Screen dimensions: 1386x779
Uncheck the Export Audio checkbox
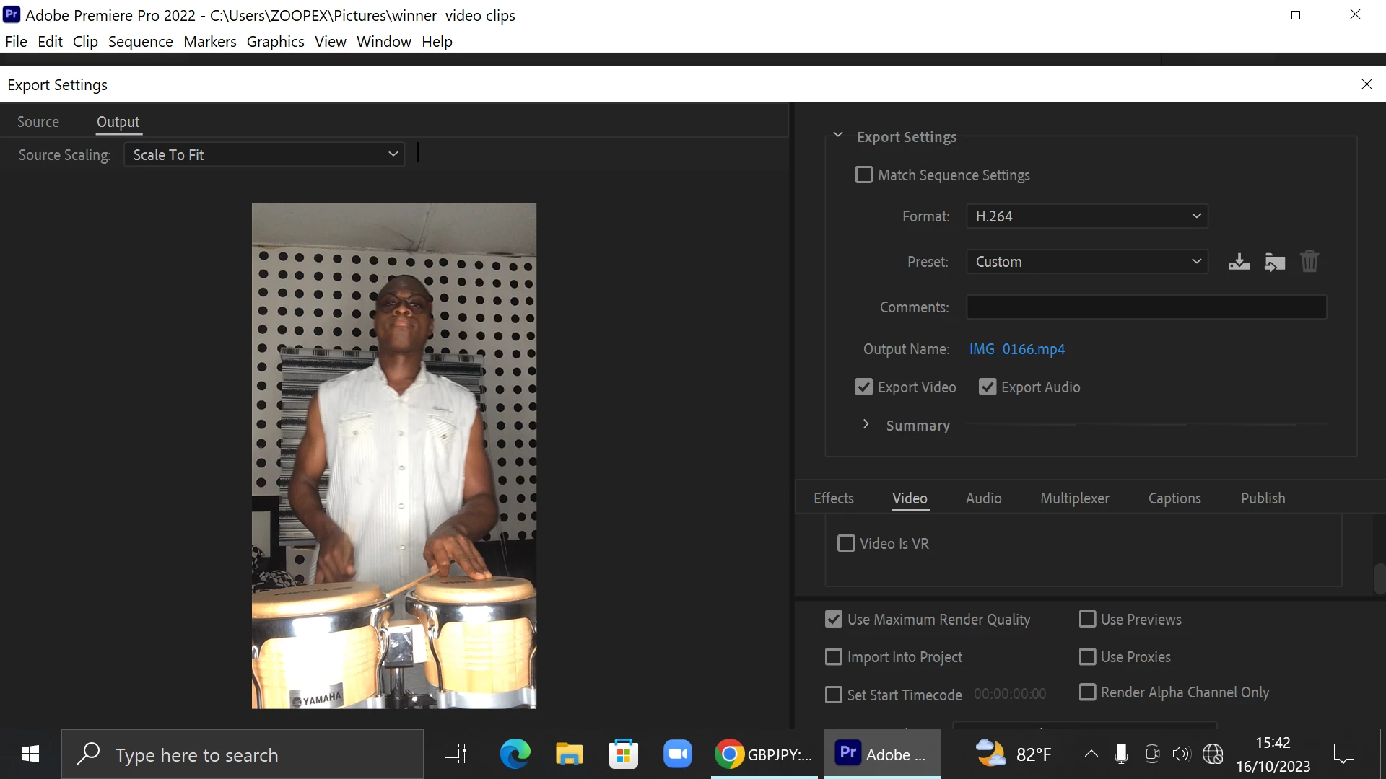(x=987, y=387)
